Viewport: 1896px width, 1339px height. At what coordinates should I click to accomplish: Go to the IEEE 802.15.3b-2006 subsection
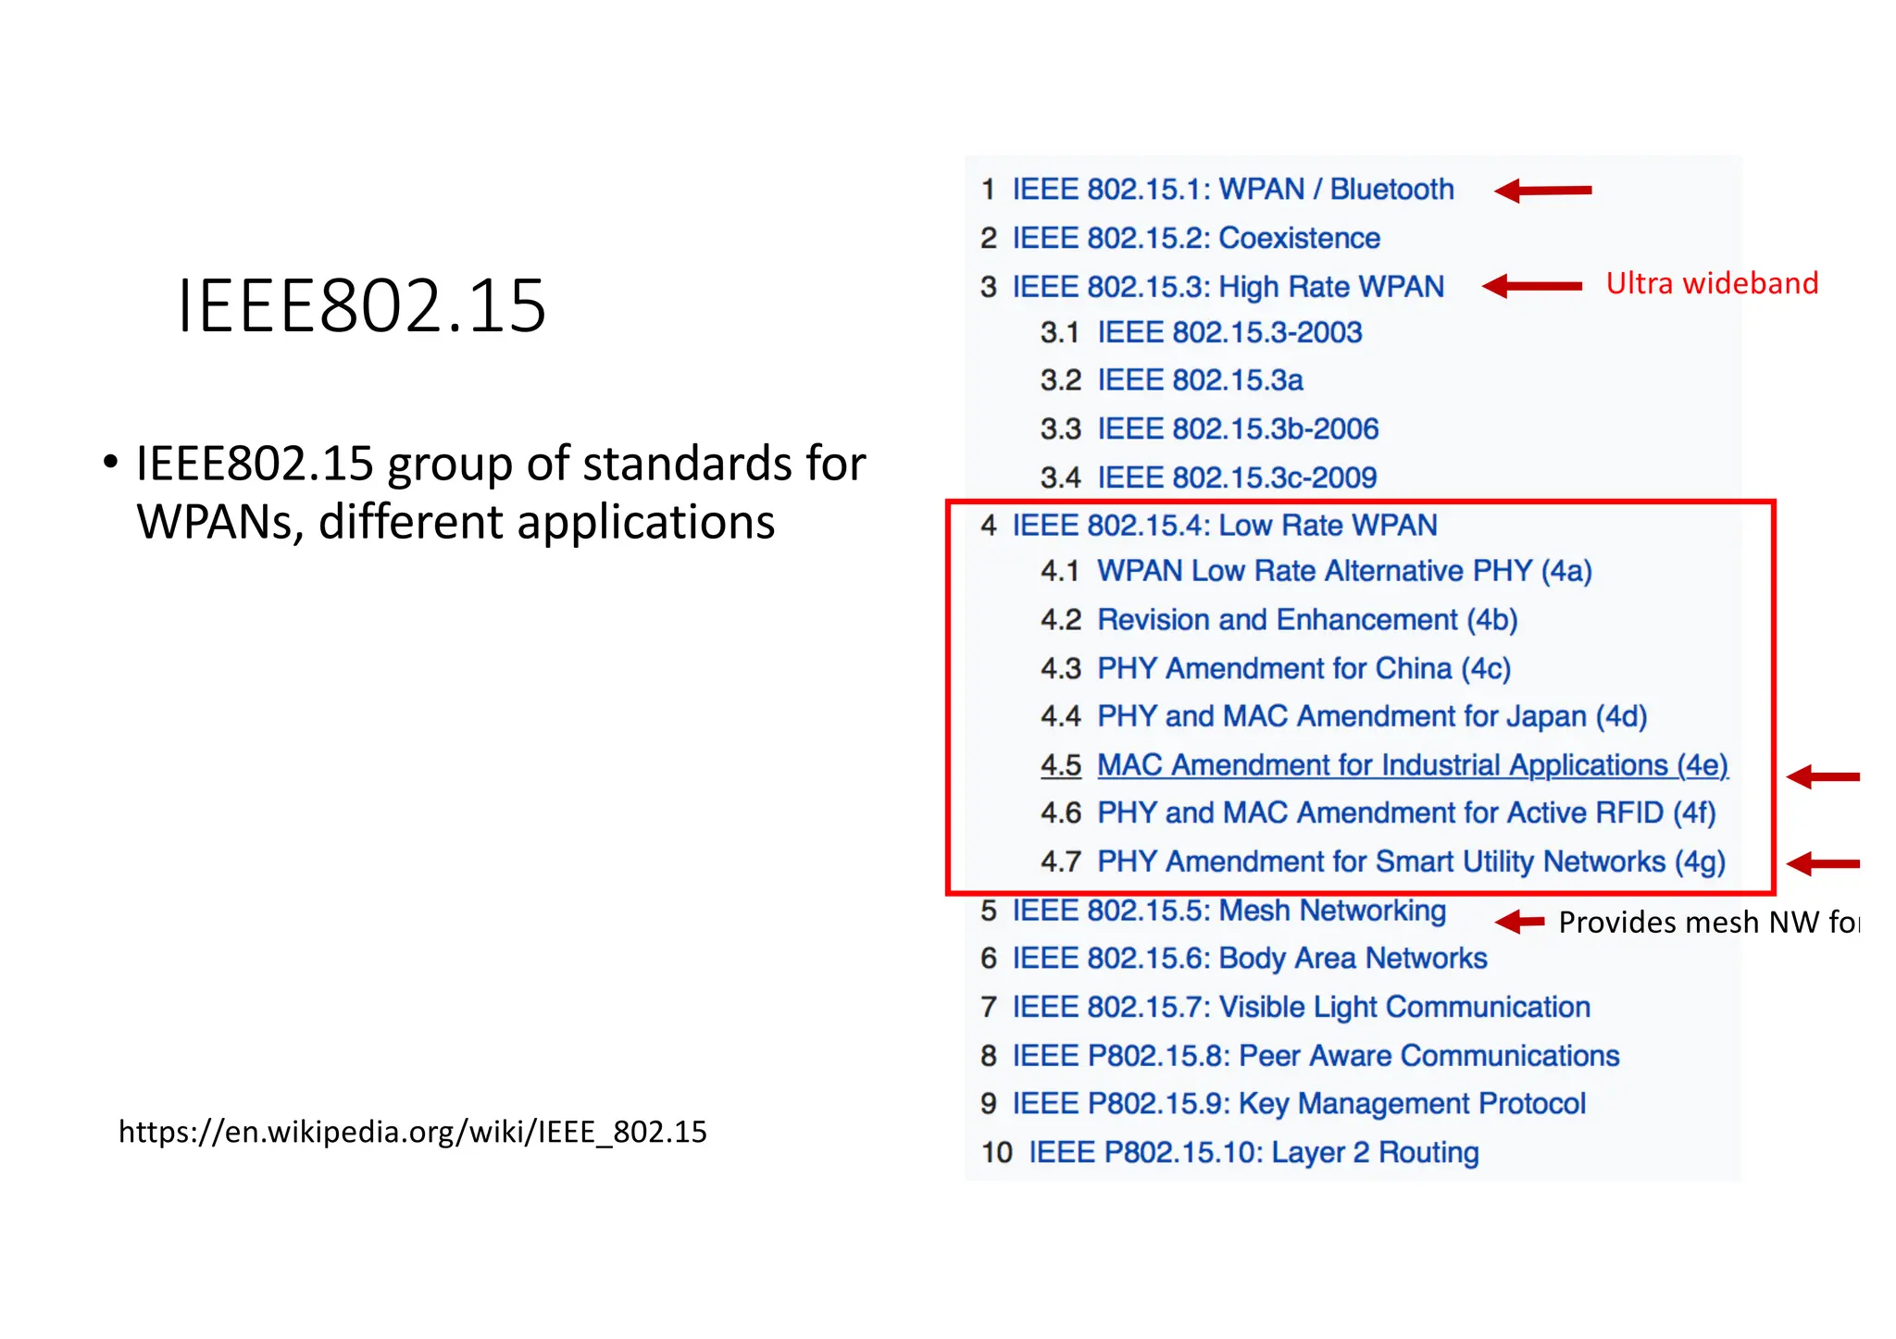(x=1238, y=429)
